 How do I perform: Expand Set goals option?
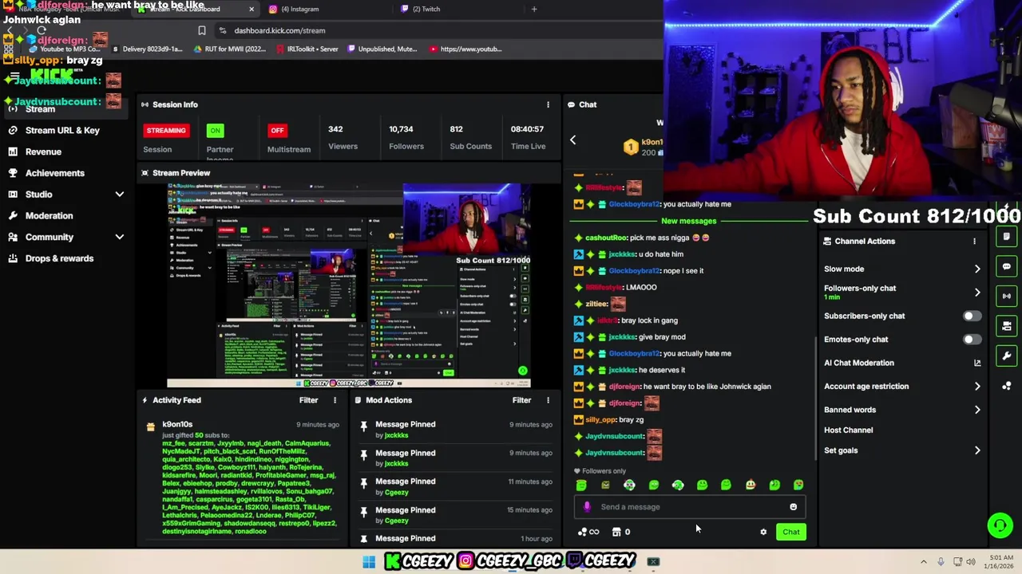pos(977,450)
